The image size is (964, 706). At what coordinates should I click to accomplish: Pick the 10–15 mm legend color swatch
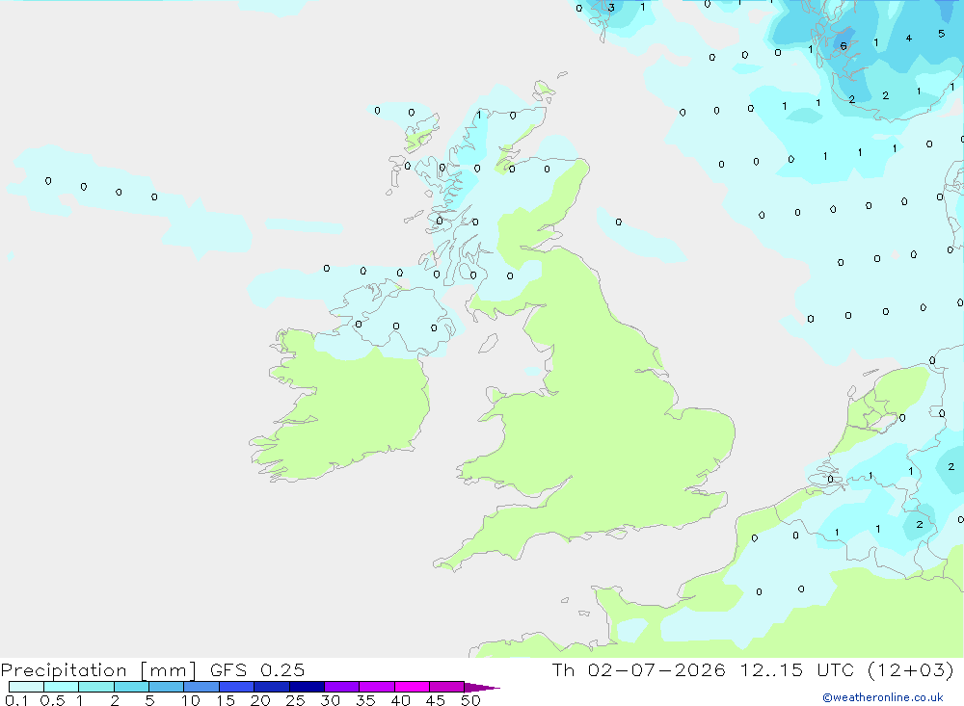(201, 687)
